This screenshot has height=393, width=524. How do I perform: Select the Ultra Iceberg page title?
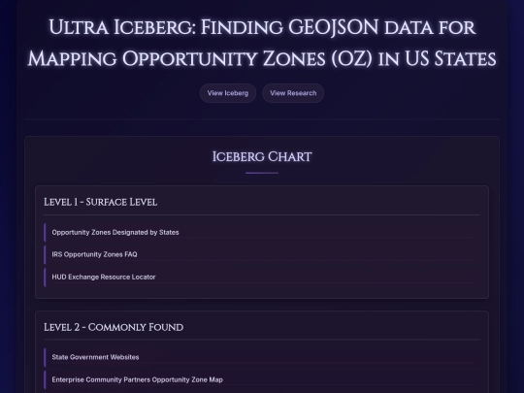coord(262,43)
